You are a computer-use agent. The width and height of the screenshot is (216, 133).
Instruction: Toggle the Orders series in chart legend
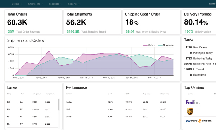149,45
